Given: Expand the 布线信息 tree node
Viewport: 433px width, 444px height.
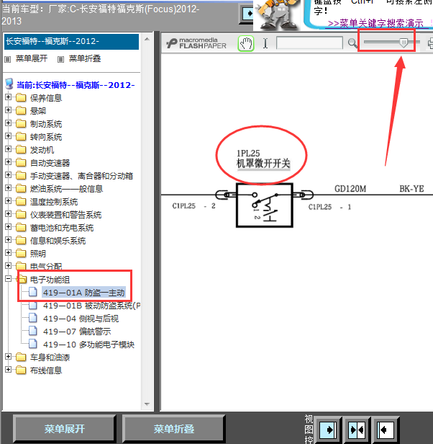Looking at the screenshot, I should click(8, 370).
